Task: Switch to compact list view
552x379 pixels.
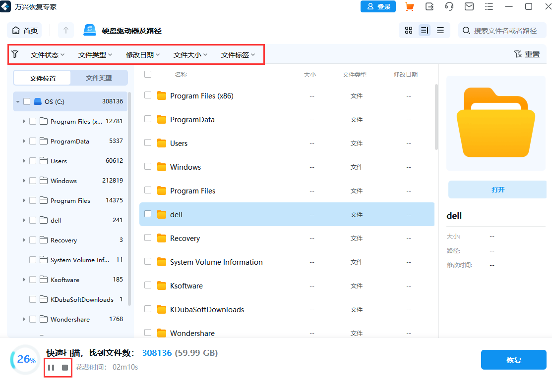Action: (440, 30)
